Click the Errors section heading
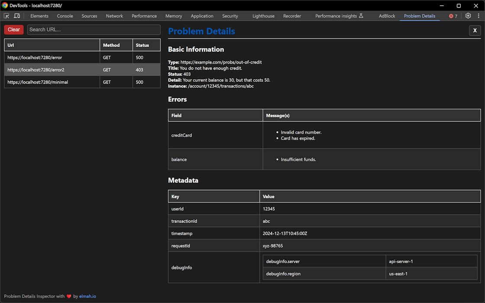Screen dimensions: 485x303 click(x=177, y=99)
